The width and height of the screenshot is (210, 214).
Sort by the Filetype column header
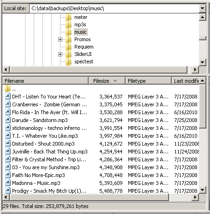149,81
